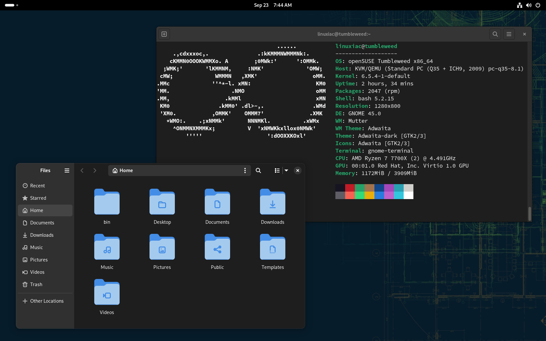Open the Templates folder icon
Viewport: 546px width, 341px height.
273,247
